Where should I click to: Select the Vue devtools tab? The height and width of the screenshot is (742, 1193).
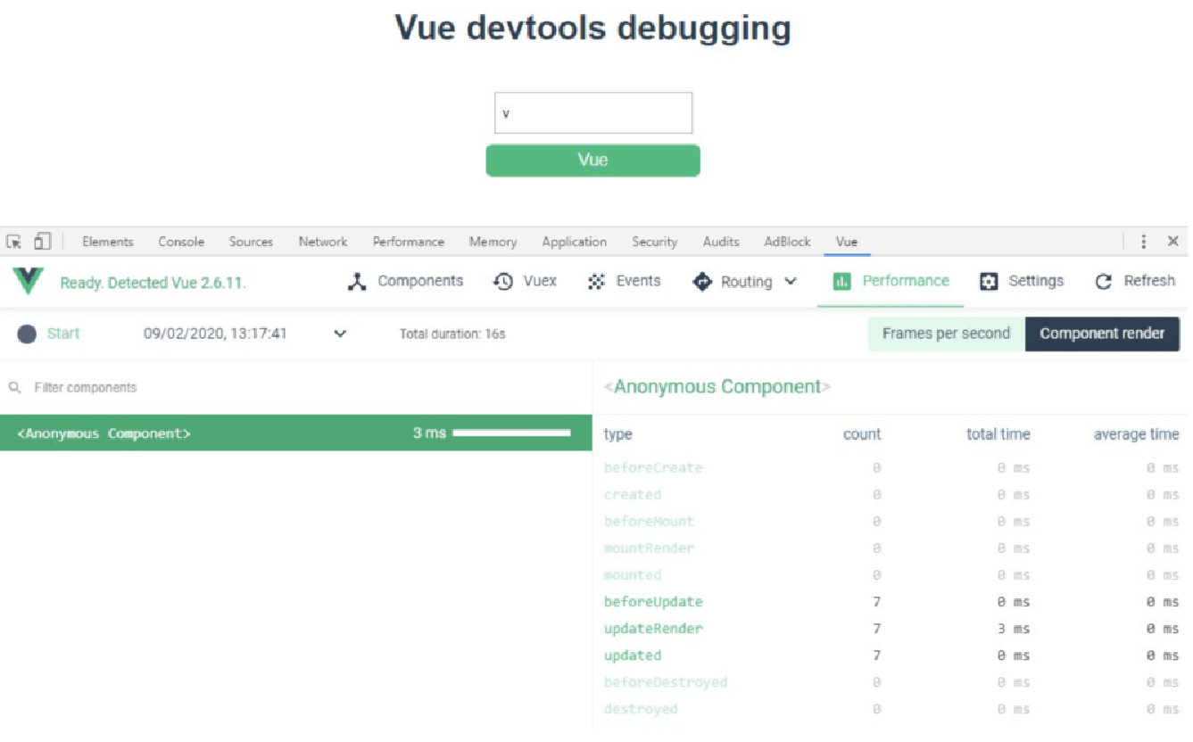coord(846,242)
